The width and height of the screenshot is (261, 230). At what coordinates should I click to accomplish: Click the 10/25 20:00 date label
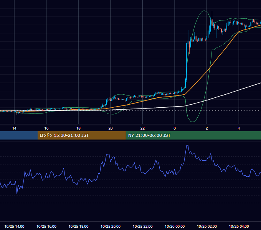tap(111, 226)
